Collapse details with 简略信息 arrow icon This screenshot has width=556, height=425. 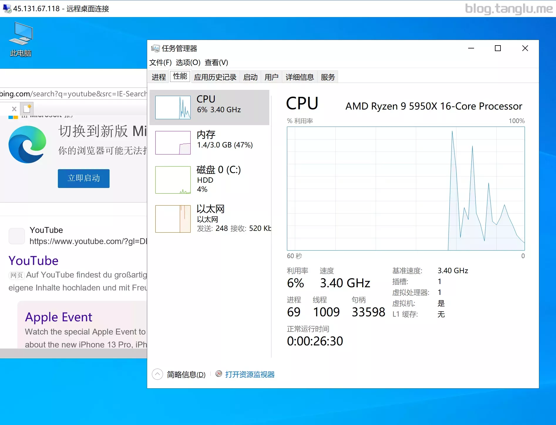point(157,374)
